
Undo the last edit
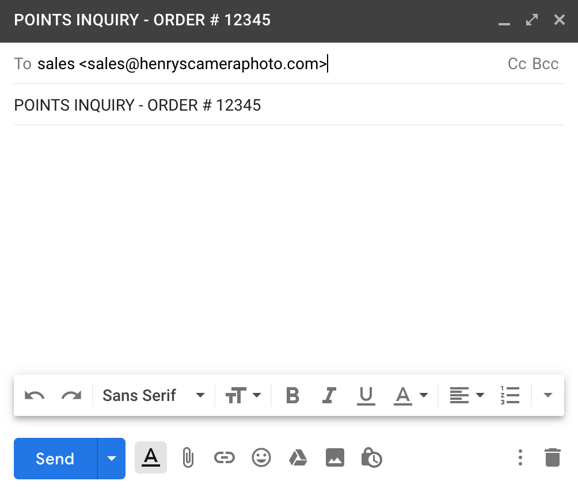click(x=35, y=396)
